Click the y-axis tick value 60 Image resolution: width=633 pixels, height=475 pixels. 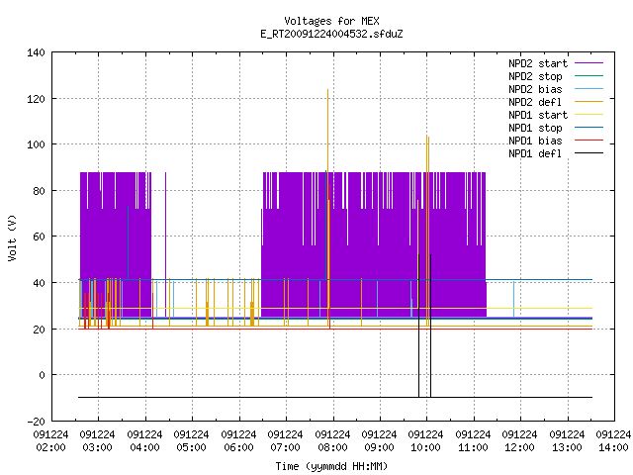pyautogui.click(x=39, y=237)
